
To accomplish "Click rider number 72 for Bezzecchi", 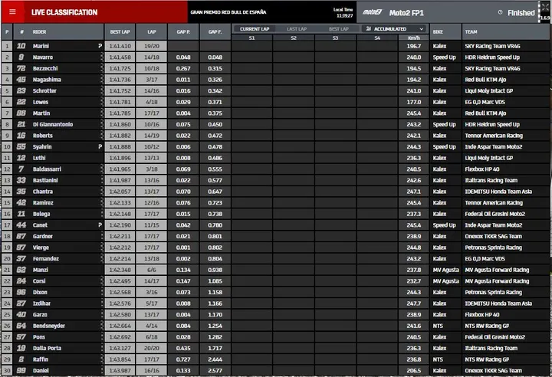I will 21,68.
